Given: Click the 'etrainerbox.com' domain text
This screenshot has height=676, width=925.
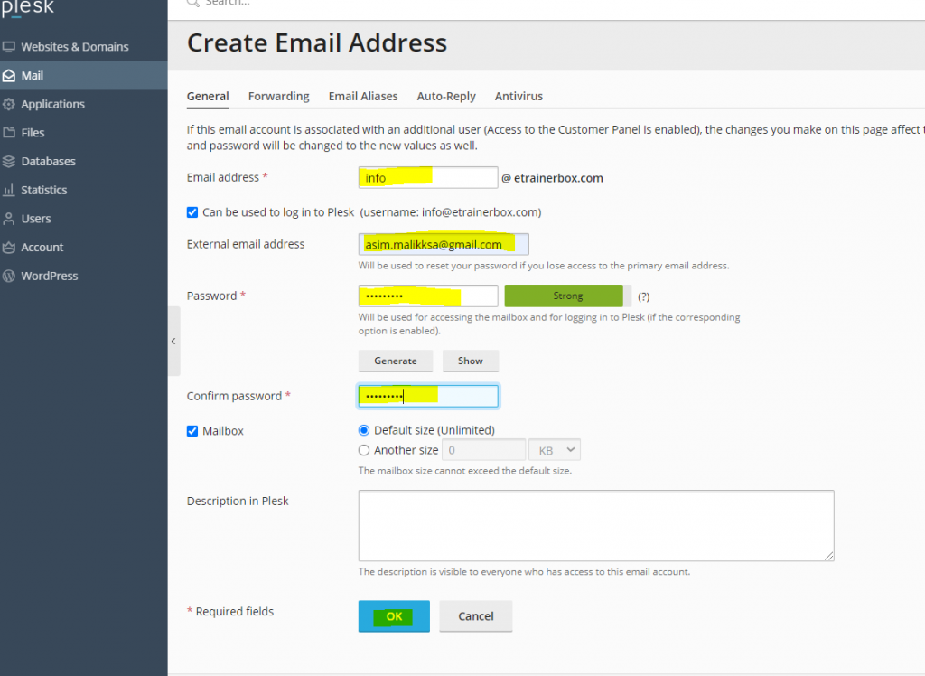Looking at the screenshot, I should pyautogui.click(x=558, y=178).
